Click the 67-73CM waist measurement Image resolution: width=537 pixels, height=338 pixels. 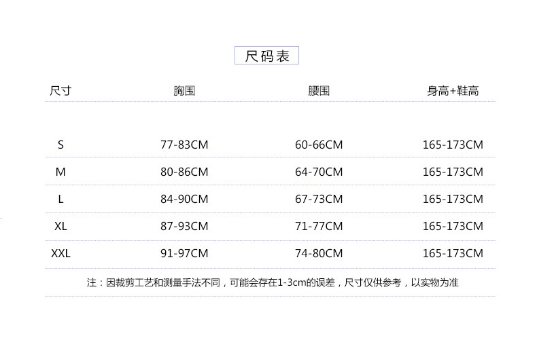click(319, 199)
